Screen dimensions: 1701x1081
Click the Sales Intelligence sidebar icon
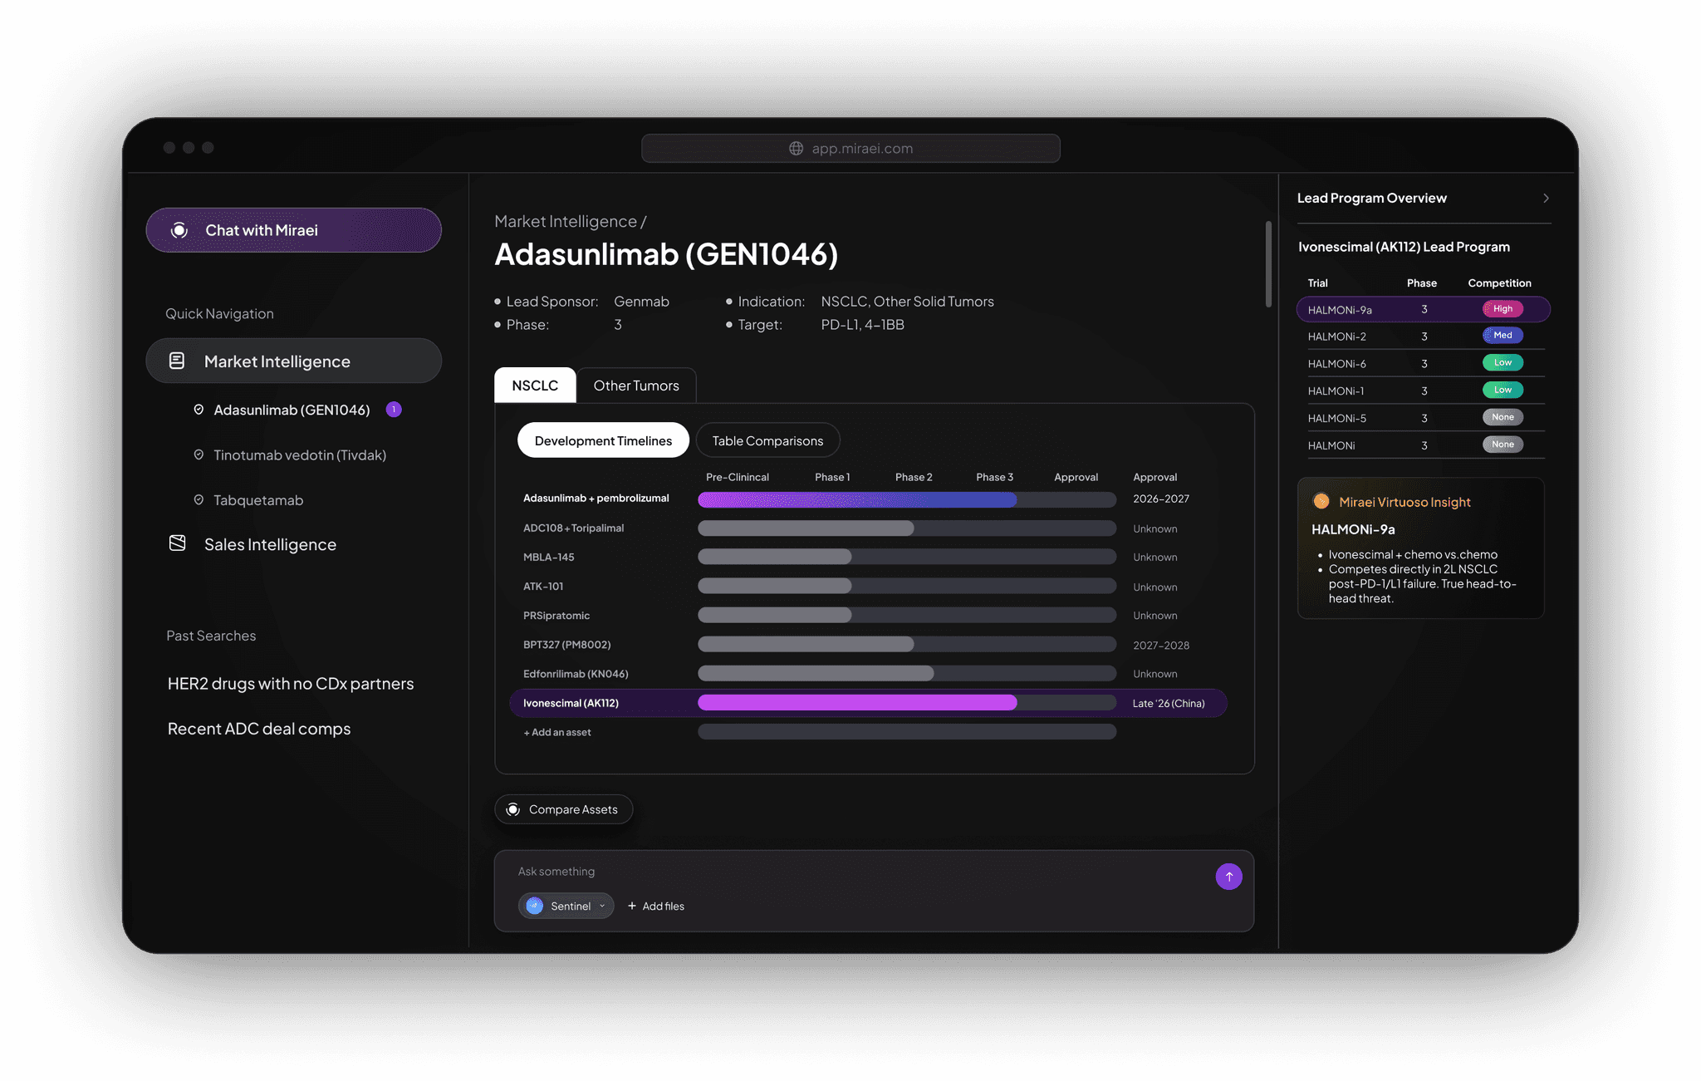coord(177,543)
